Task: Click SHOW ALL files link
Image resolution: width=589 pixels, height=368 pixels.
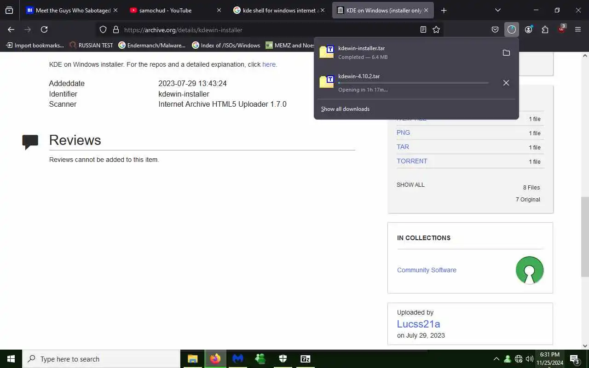Action: 410,184
